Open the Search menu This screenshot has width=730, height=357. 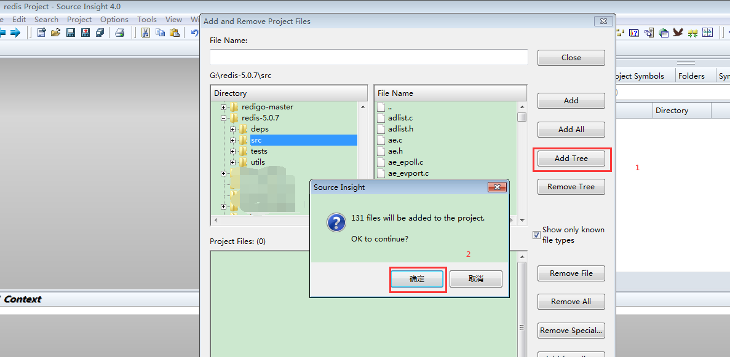point(46,20)
